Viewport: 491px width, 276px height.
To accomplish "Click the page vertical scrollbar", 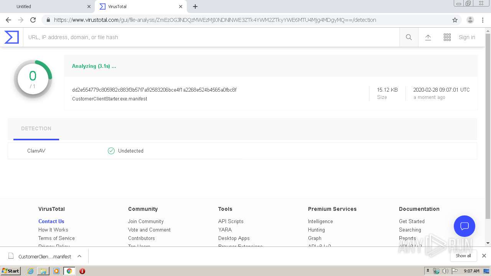I will click(x=488, y=127).
